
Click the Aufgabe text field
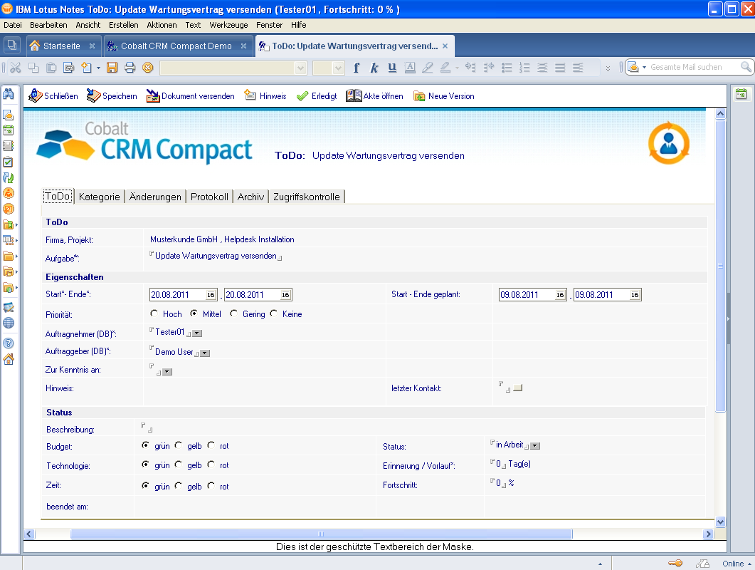click(216, 256)
